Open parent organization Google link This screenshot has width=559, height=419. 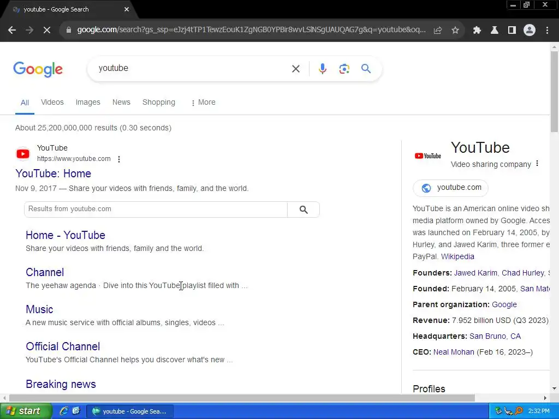(x=504, y=304)
